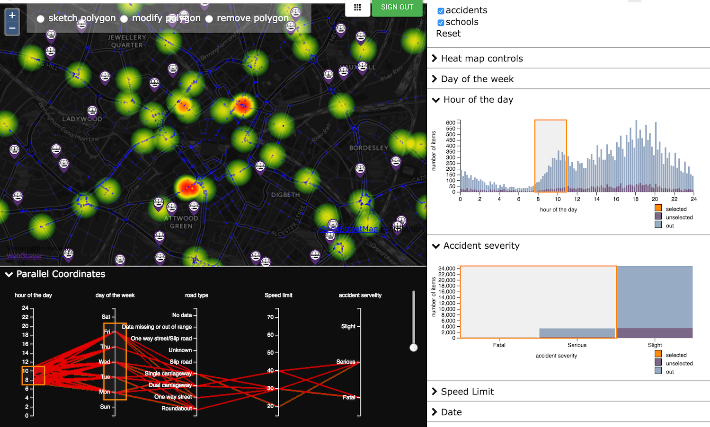Click the Reset filters link
Image resolution: width=710 pixels, height=427 pixels.
tap(448, 34)
